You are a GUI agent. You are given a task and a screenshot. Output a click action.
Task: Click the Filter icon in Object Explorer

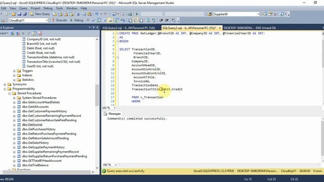tap(29, 33)
